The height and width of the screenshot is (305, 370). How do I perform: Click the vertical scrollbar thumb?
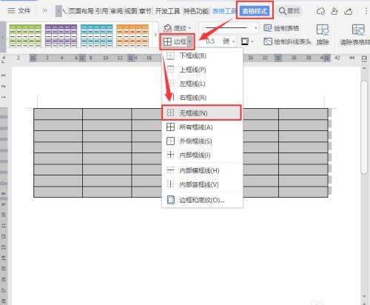coord(364,127)
